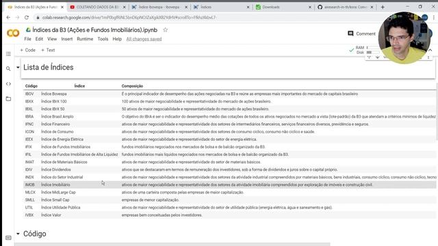
Task: Star the notebook title
Action: [165, 30]
